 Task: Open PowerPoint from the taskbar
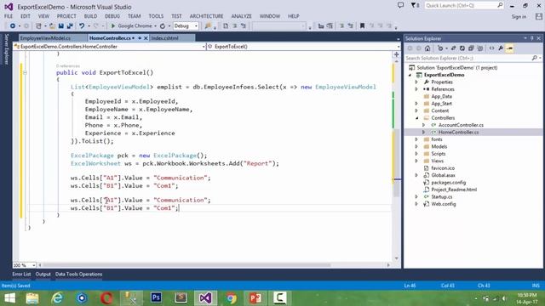[255, 297]
